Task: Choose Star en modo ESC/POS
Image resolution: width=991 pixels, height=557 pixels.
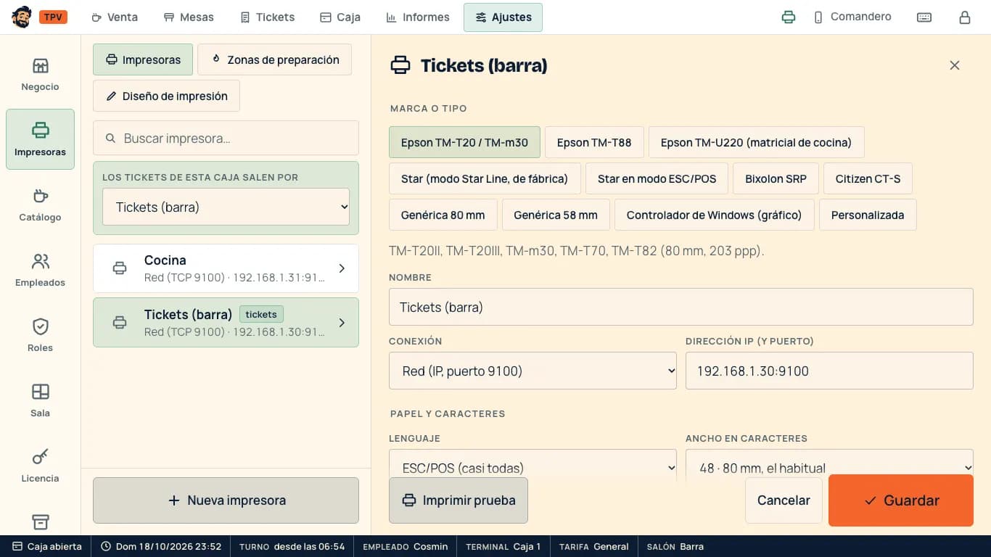Action: [657, 178]
